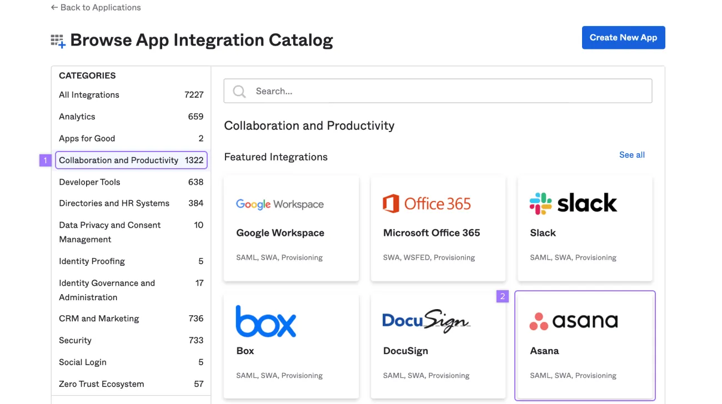
Task: Open the Microsoft Office 365 integration card
Action: [x=438, y=229]
